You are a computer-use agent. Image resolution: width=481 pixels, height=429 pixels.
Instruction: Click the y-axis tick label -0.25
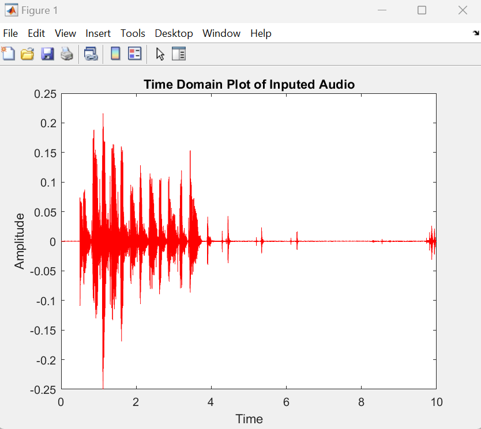coord(43,390)
